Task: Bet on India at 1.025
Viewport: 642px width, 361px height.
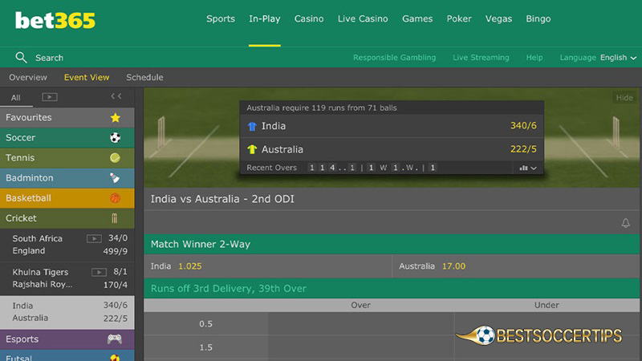Action: 268,266
